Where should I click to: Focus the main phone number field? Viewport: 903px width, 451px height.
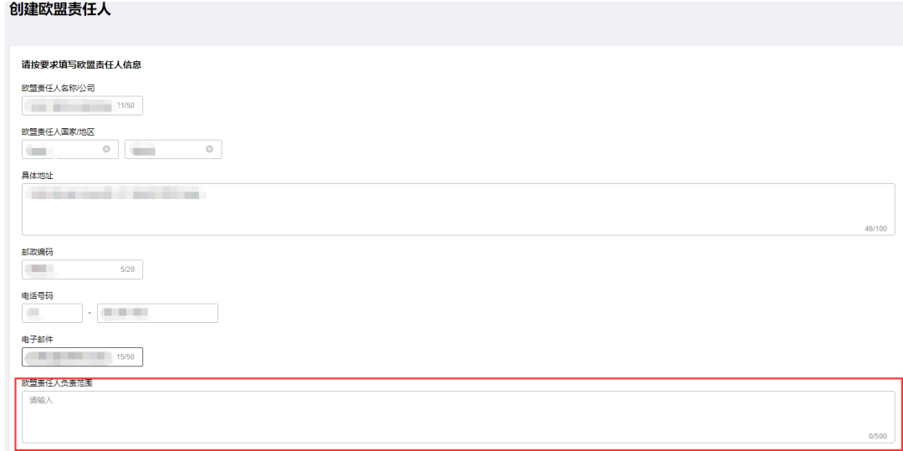157,313
